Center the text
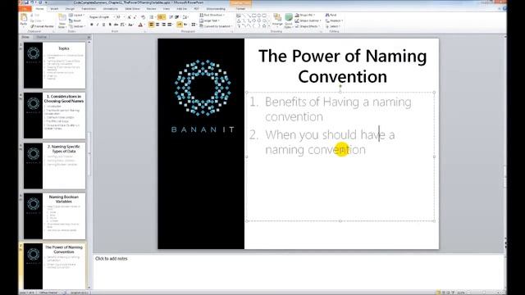 click(x=157, y=25)
